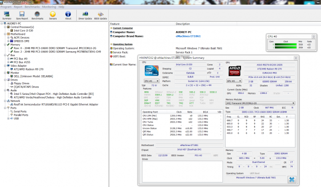This screenshot has width=321, height=187.
Task: Expand the SMBIOS DMI node
Action: point(8,41)
